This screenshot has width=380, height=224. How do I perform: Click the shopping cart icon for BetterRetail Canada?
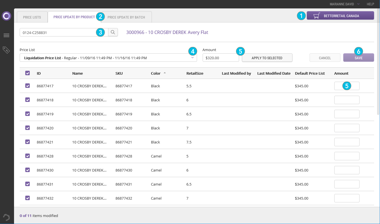[317, 16]
